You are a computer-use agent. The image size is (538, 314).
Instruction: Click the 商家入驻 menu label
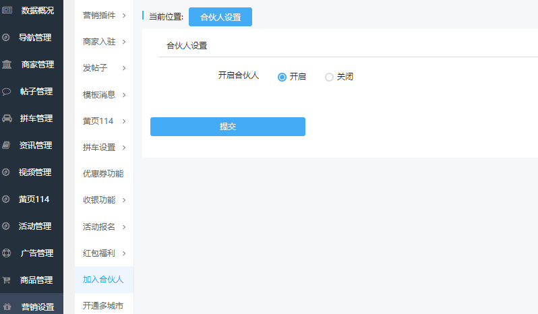[99, 42]
